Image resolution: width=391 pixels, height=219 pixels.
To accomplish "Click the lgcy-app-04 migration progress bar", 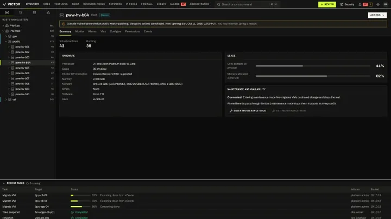I will click(80, 207).
